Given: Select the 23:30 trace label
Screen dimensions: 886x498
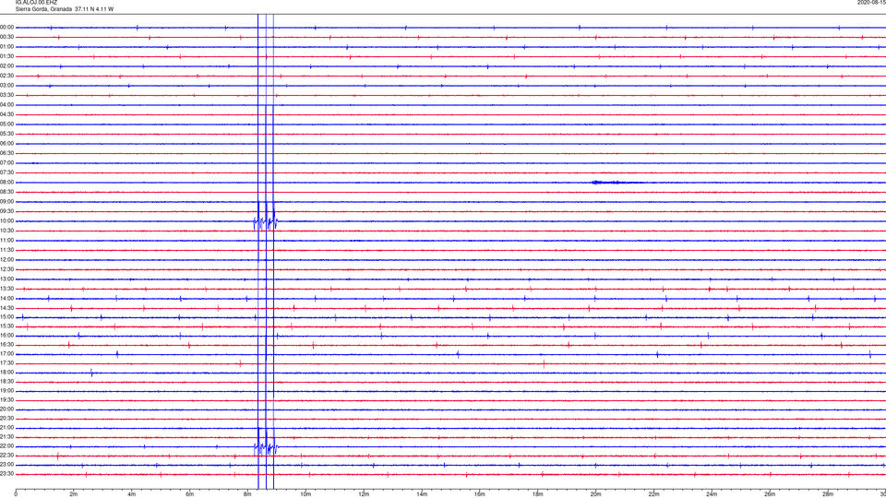Looking at the screenshot, I should [x=6, y=474].
